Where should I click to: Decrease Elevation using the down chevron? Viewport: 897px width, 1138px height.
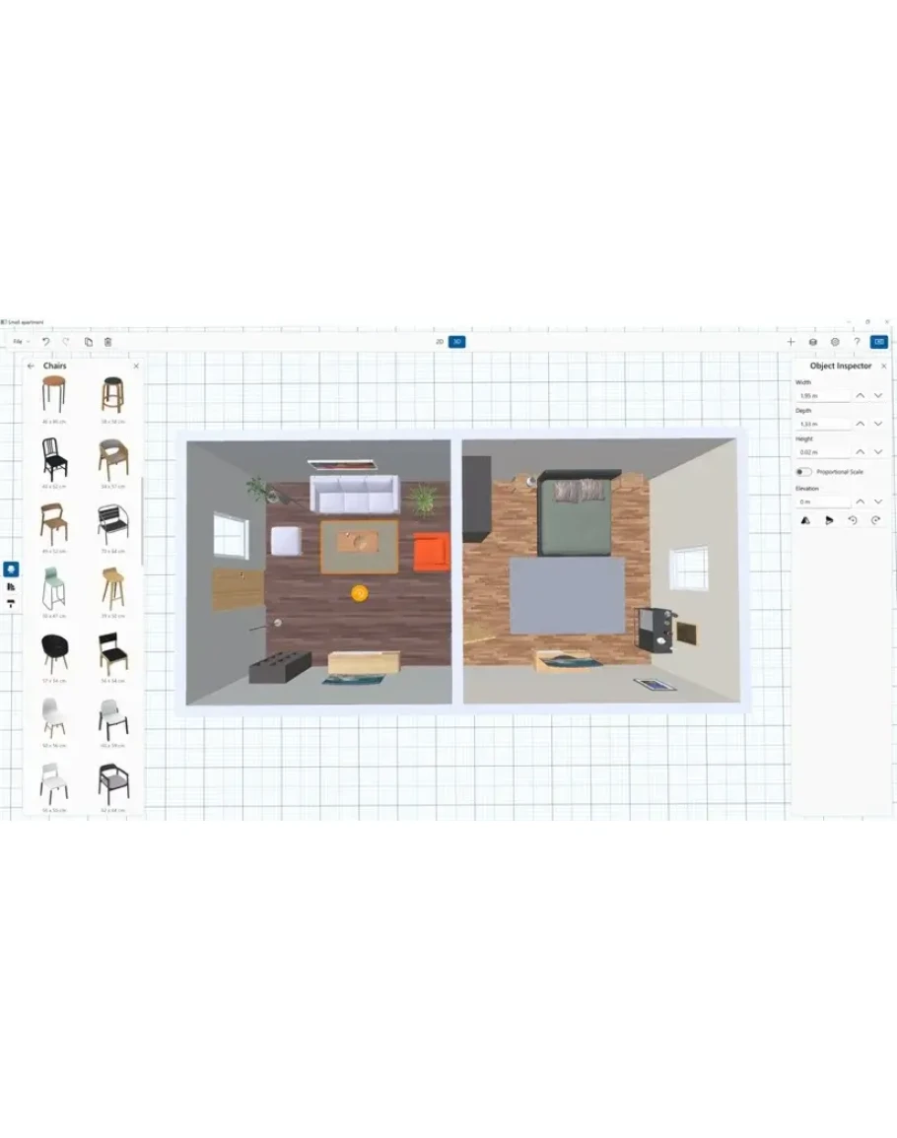pyautogui.click(x=877, y=502)
